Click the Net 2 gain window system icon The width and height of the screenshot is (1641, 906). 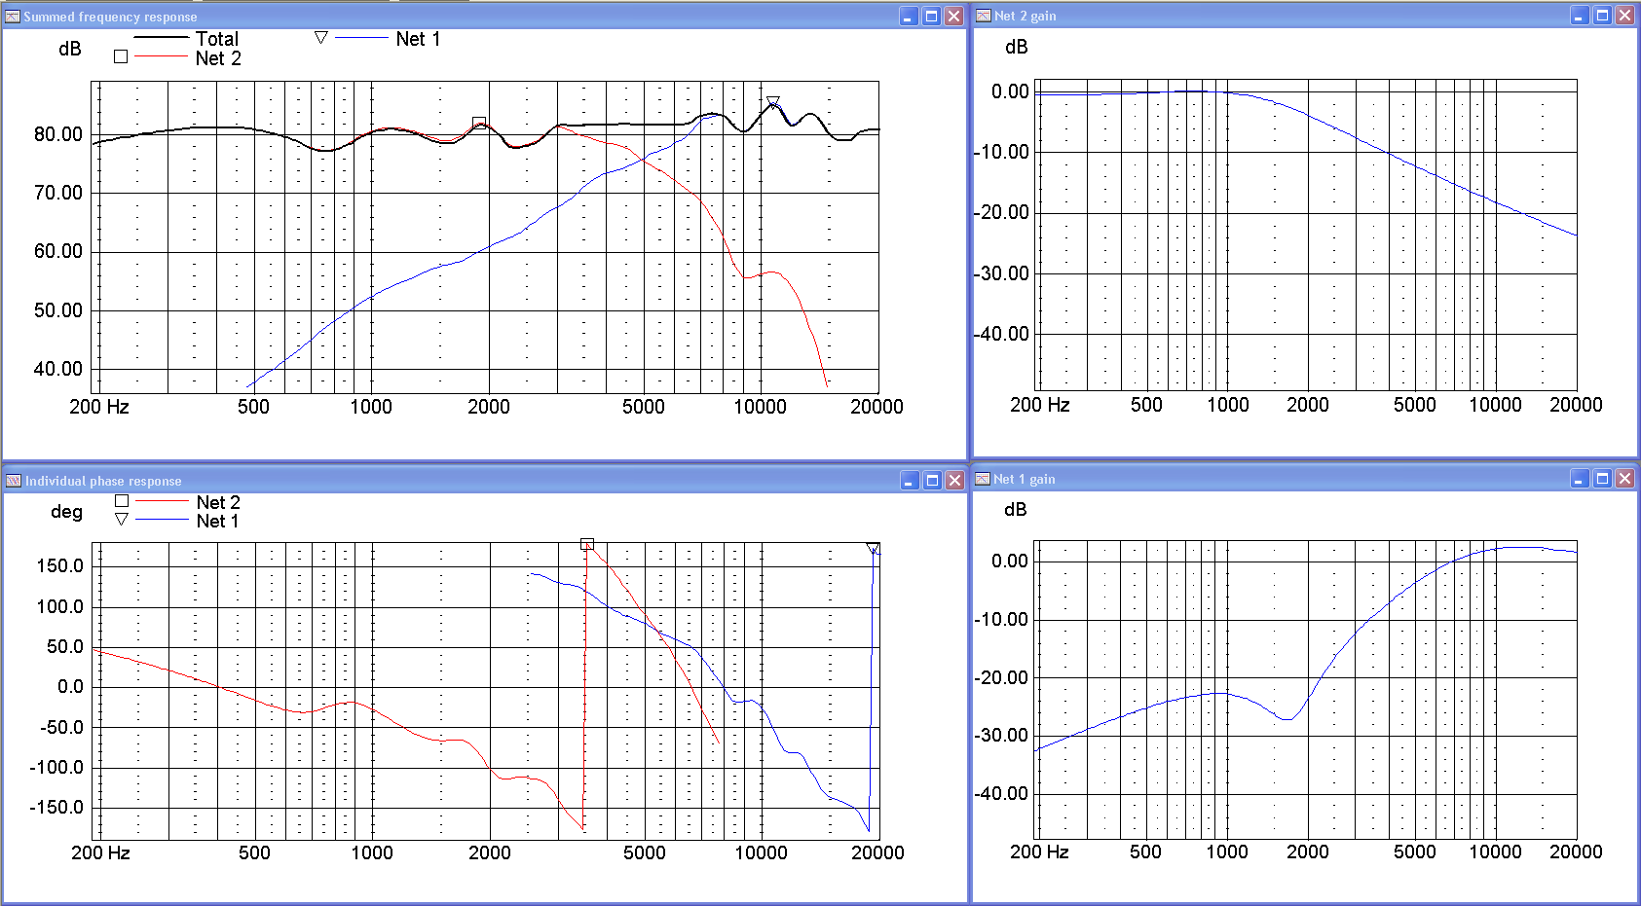[x=984, y=16]
